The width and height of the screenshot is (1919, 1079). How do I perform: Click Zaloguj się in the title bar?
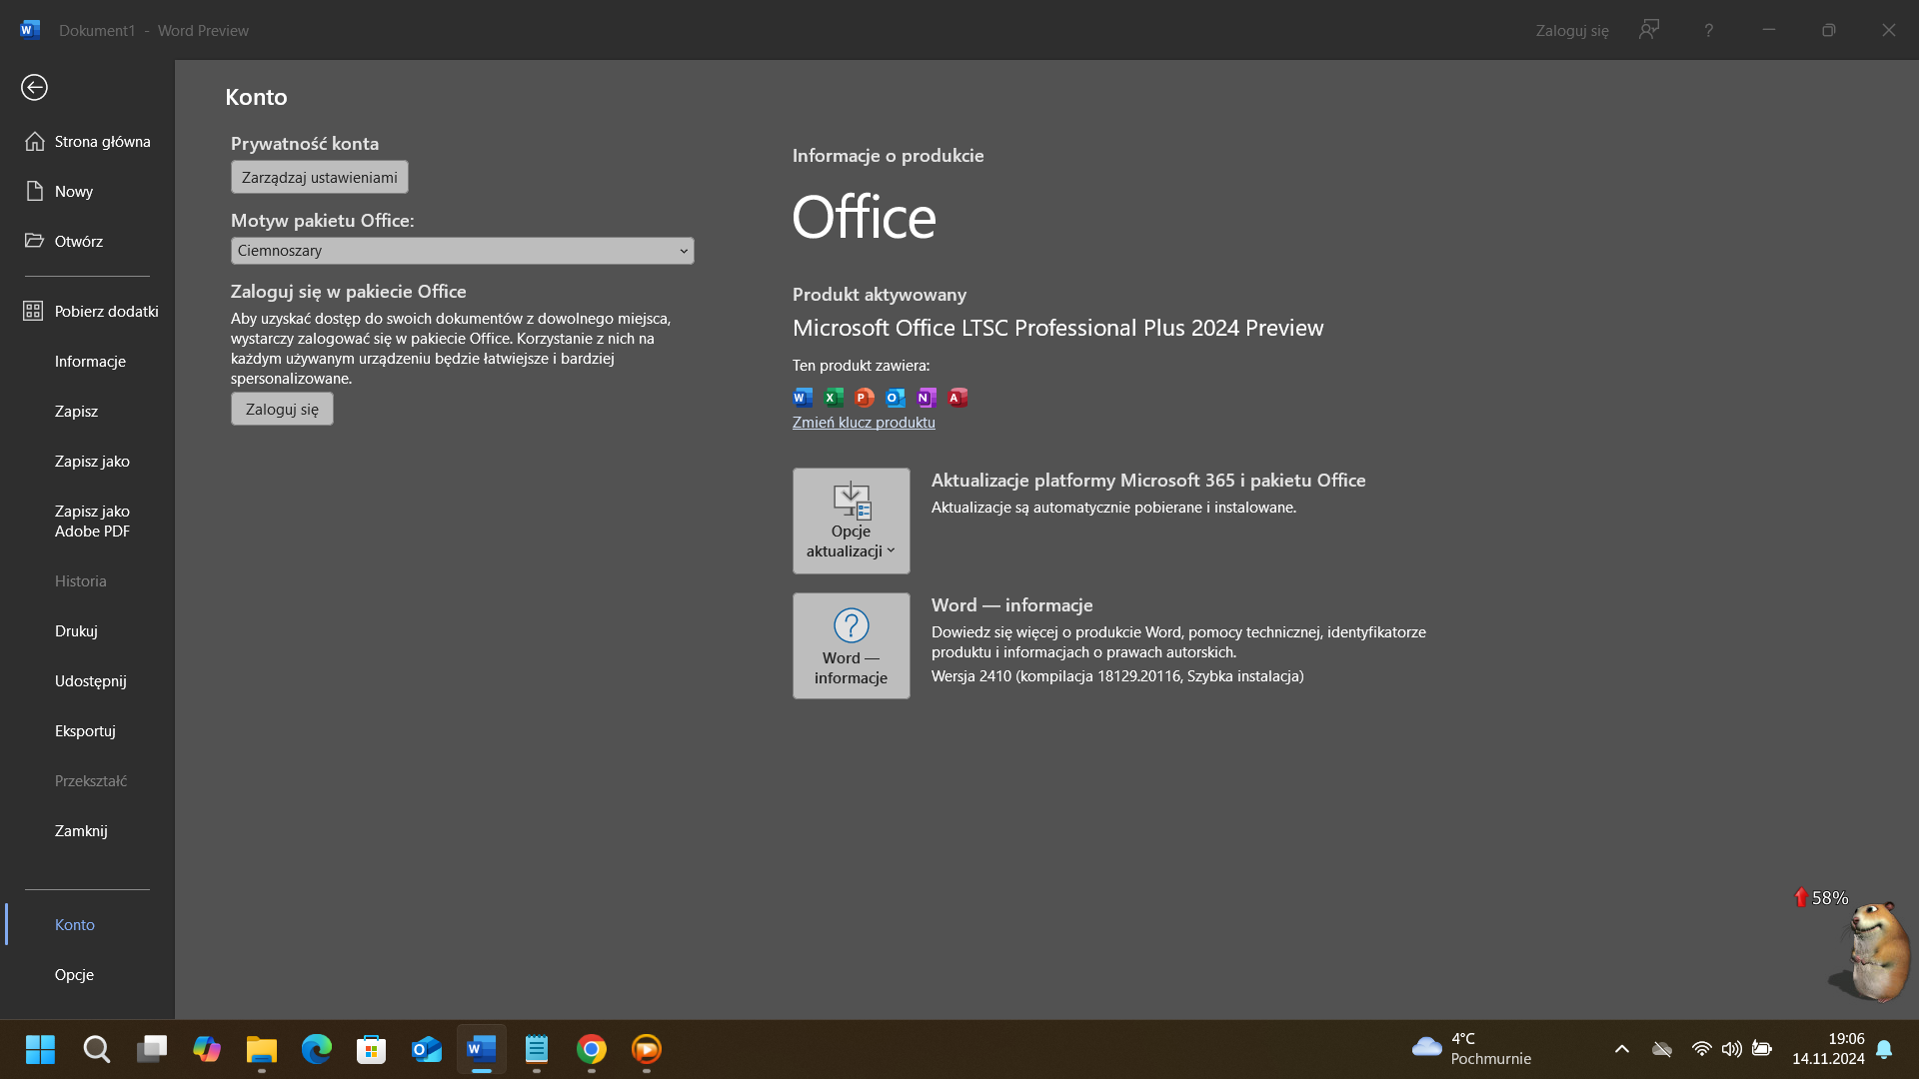[1572, 31]
